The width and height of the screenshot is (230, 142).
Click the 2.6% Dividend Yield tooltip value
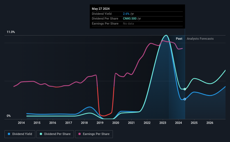tap(126, 14)
